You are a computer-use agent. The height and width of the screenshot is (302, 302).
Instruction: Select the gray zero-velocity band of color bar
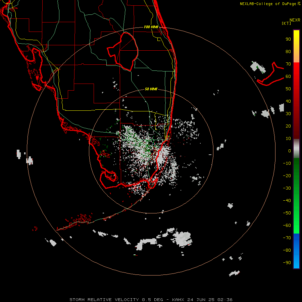pyautogui.click(x=296, y=149)
